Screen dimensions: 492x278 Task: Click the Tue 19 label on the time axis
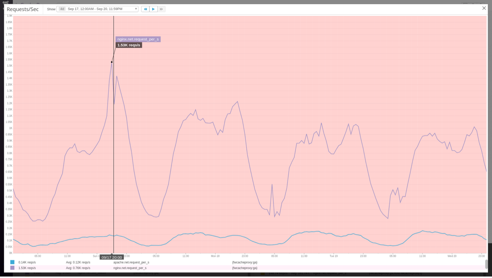coord(333,256)
